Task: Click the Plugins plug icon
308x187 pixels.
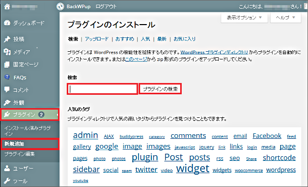Action: coord(7,114)
